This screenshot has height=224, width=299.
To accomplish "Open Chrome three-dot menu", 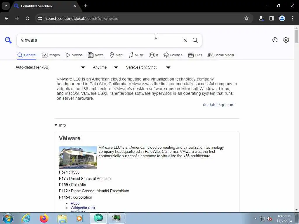I will [293, 18].
